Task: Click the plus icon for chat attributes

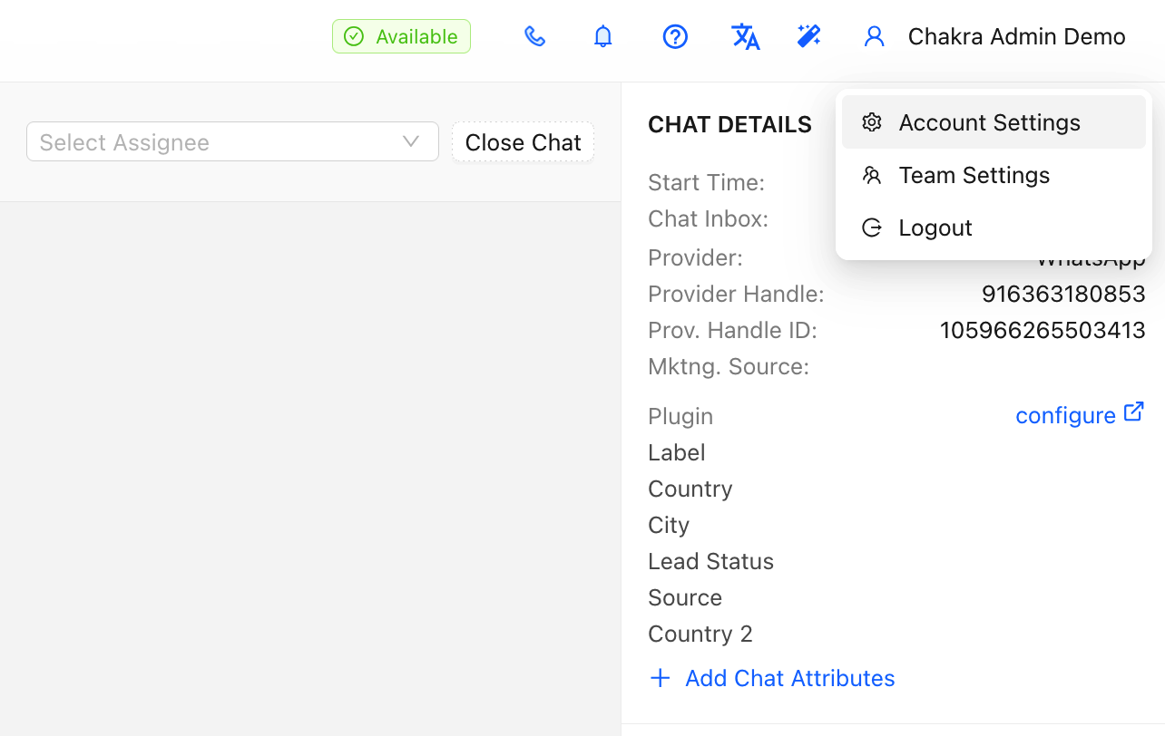Action: (x=661, y=678)
